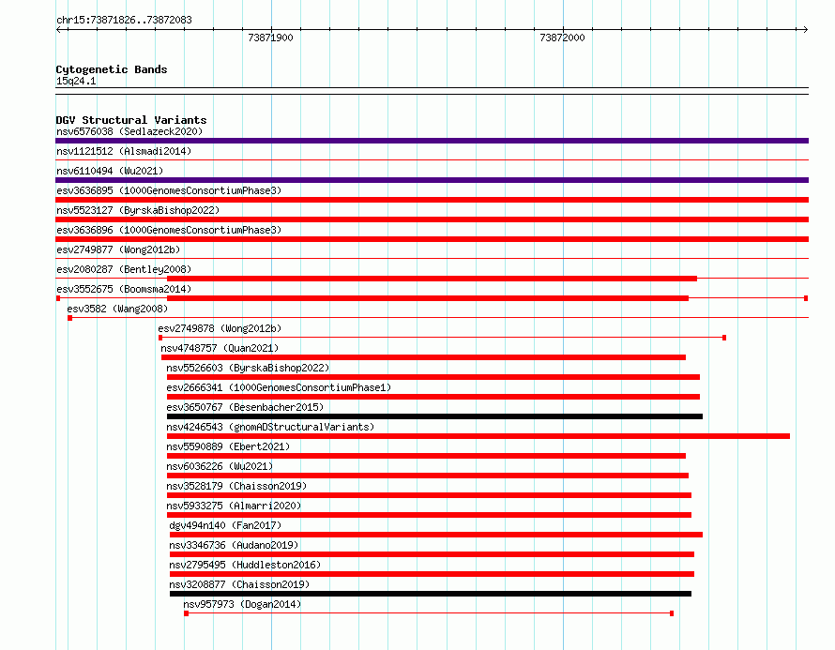Open the nsv1121512 (Alsmadi2014) variant label
This screenshot has width=835, height=650.
coord(124,151)
